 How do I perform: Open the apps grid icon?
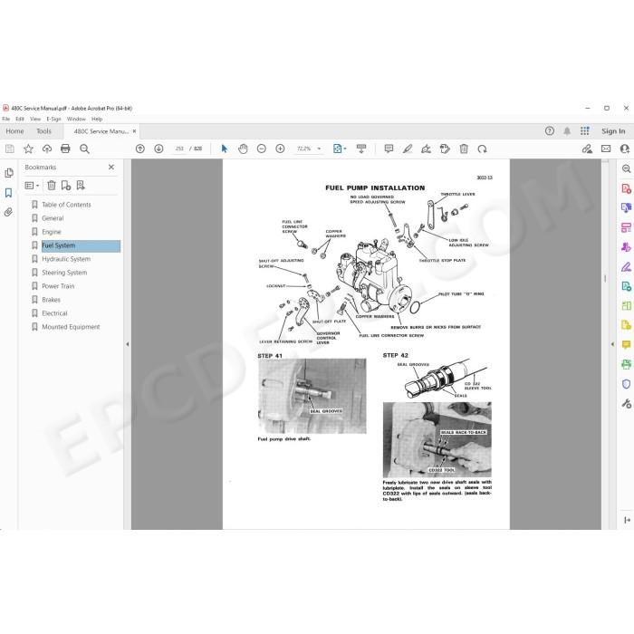click(585, 131)
